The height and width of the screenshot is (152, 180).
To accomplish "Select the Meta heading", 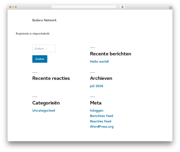I will pos(96,103).
